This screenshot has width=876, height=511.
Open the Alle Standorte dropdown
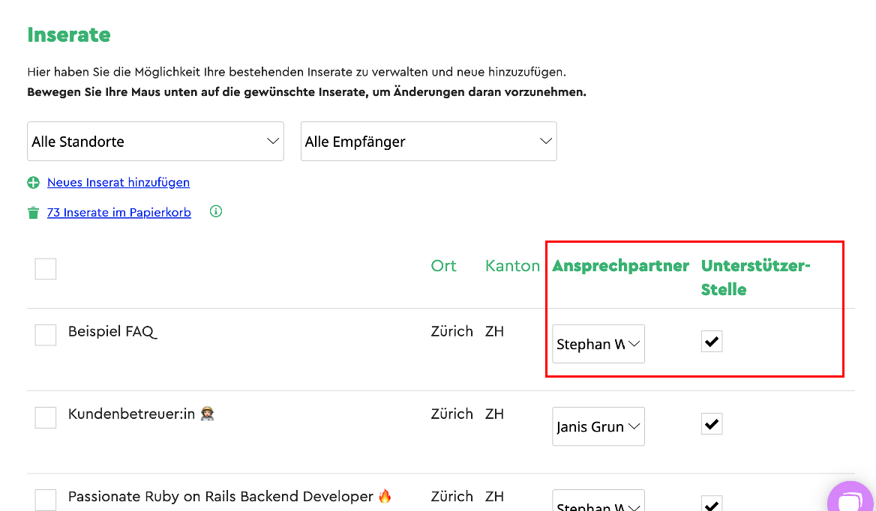(x=155, y=141)
